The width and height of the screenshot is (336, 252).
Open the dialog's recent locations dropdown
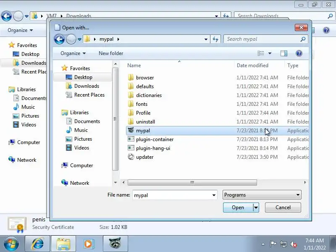[79, 39]
